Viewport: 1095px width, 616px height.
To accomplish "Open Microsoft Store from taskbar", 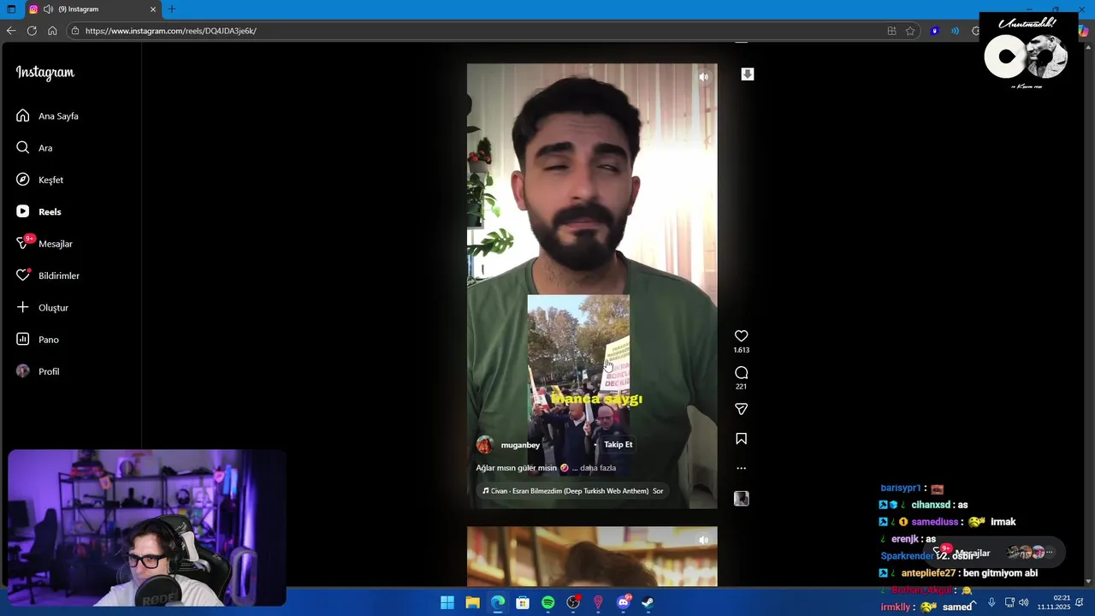I will click(x=523, y=602).
